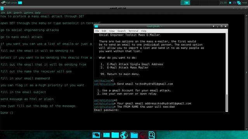
Task: Open the solid cyan folder in dock
Action: (115, 135)
